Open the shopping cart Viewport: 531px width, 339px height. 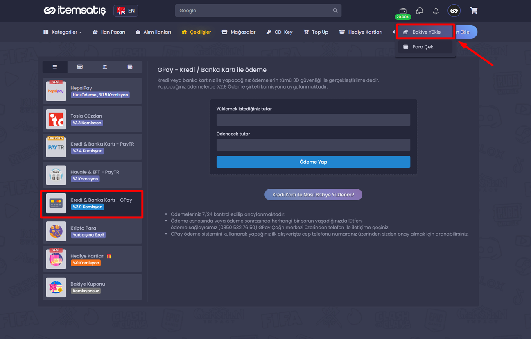(x=474, y=10)
